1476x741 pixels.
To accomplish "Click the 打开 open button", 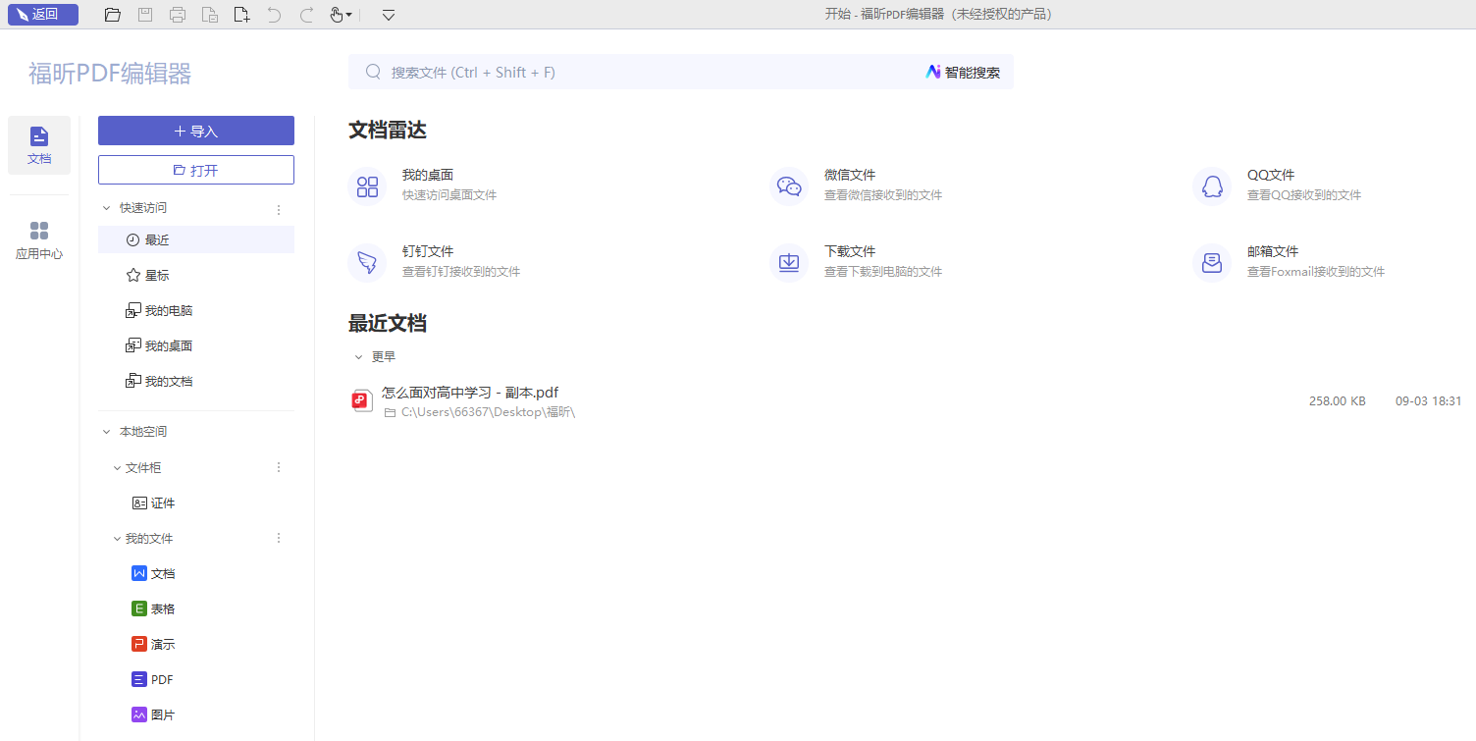I will [x=196, y=170].
